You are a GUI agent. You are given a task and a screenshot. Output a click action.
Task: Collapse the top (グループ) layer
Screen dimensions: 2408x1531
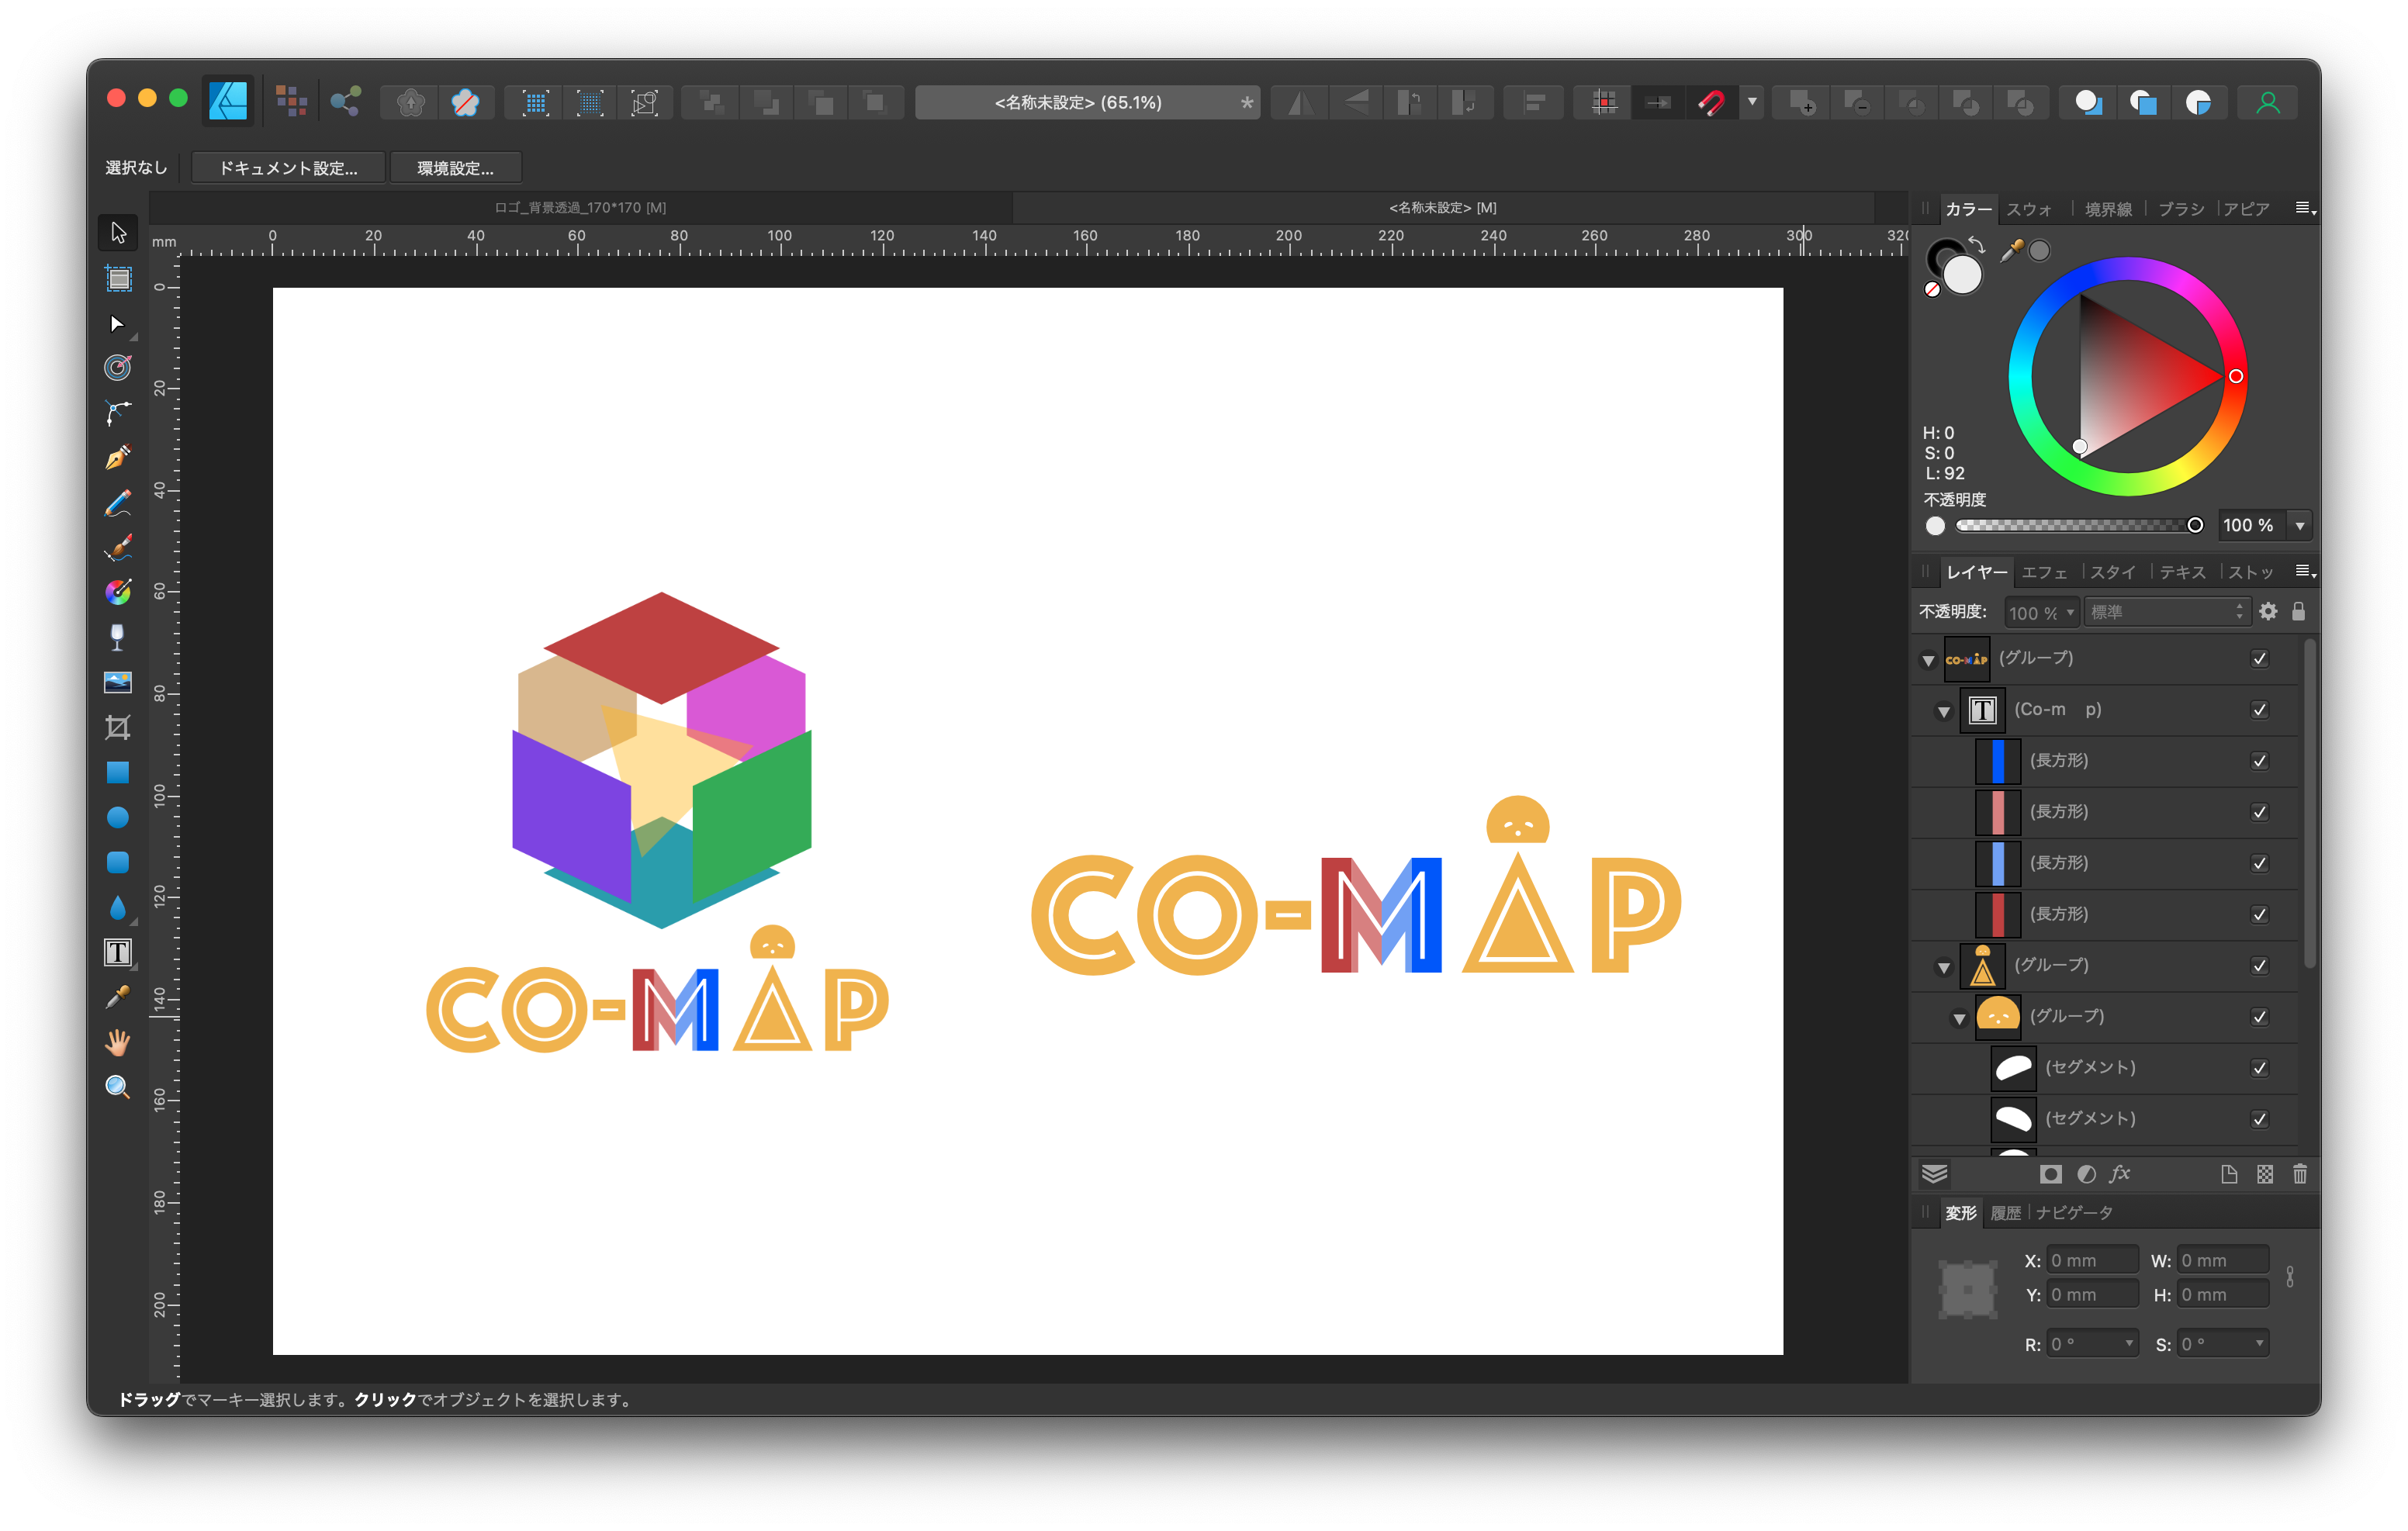[1928, 660]
